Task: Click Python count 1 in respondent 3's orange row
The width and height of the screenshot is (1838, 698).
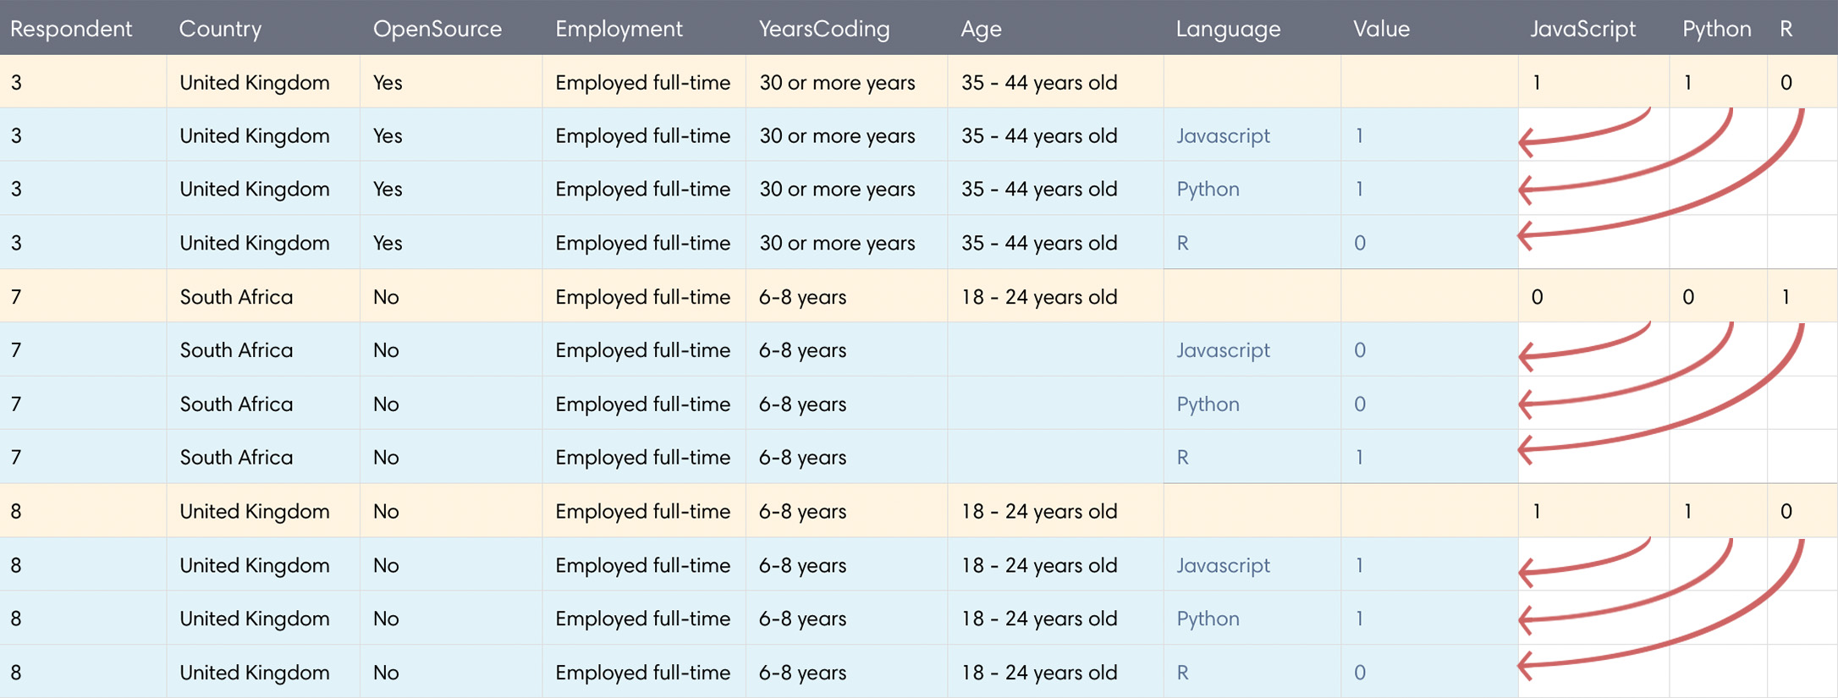Action: pyautogui.click(x=1687, y=83)
